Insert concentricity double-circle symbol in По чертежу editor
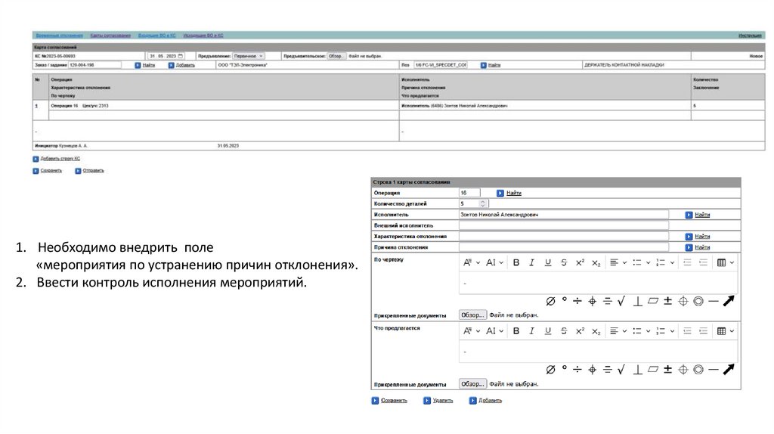The height and width of the screenshot is (434, 774). click(698, 301)
